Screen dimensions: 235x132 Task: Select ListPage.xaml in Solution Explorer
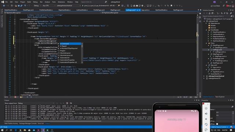217,50
